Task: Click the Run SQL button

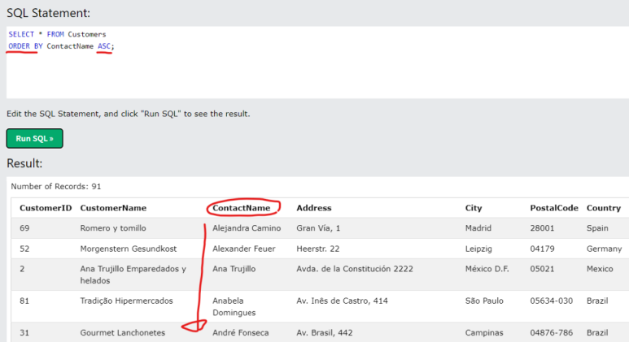Action: coord(34,139)
